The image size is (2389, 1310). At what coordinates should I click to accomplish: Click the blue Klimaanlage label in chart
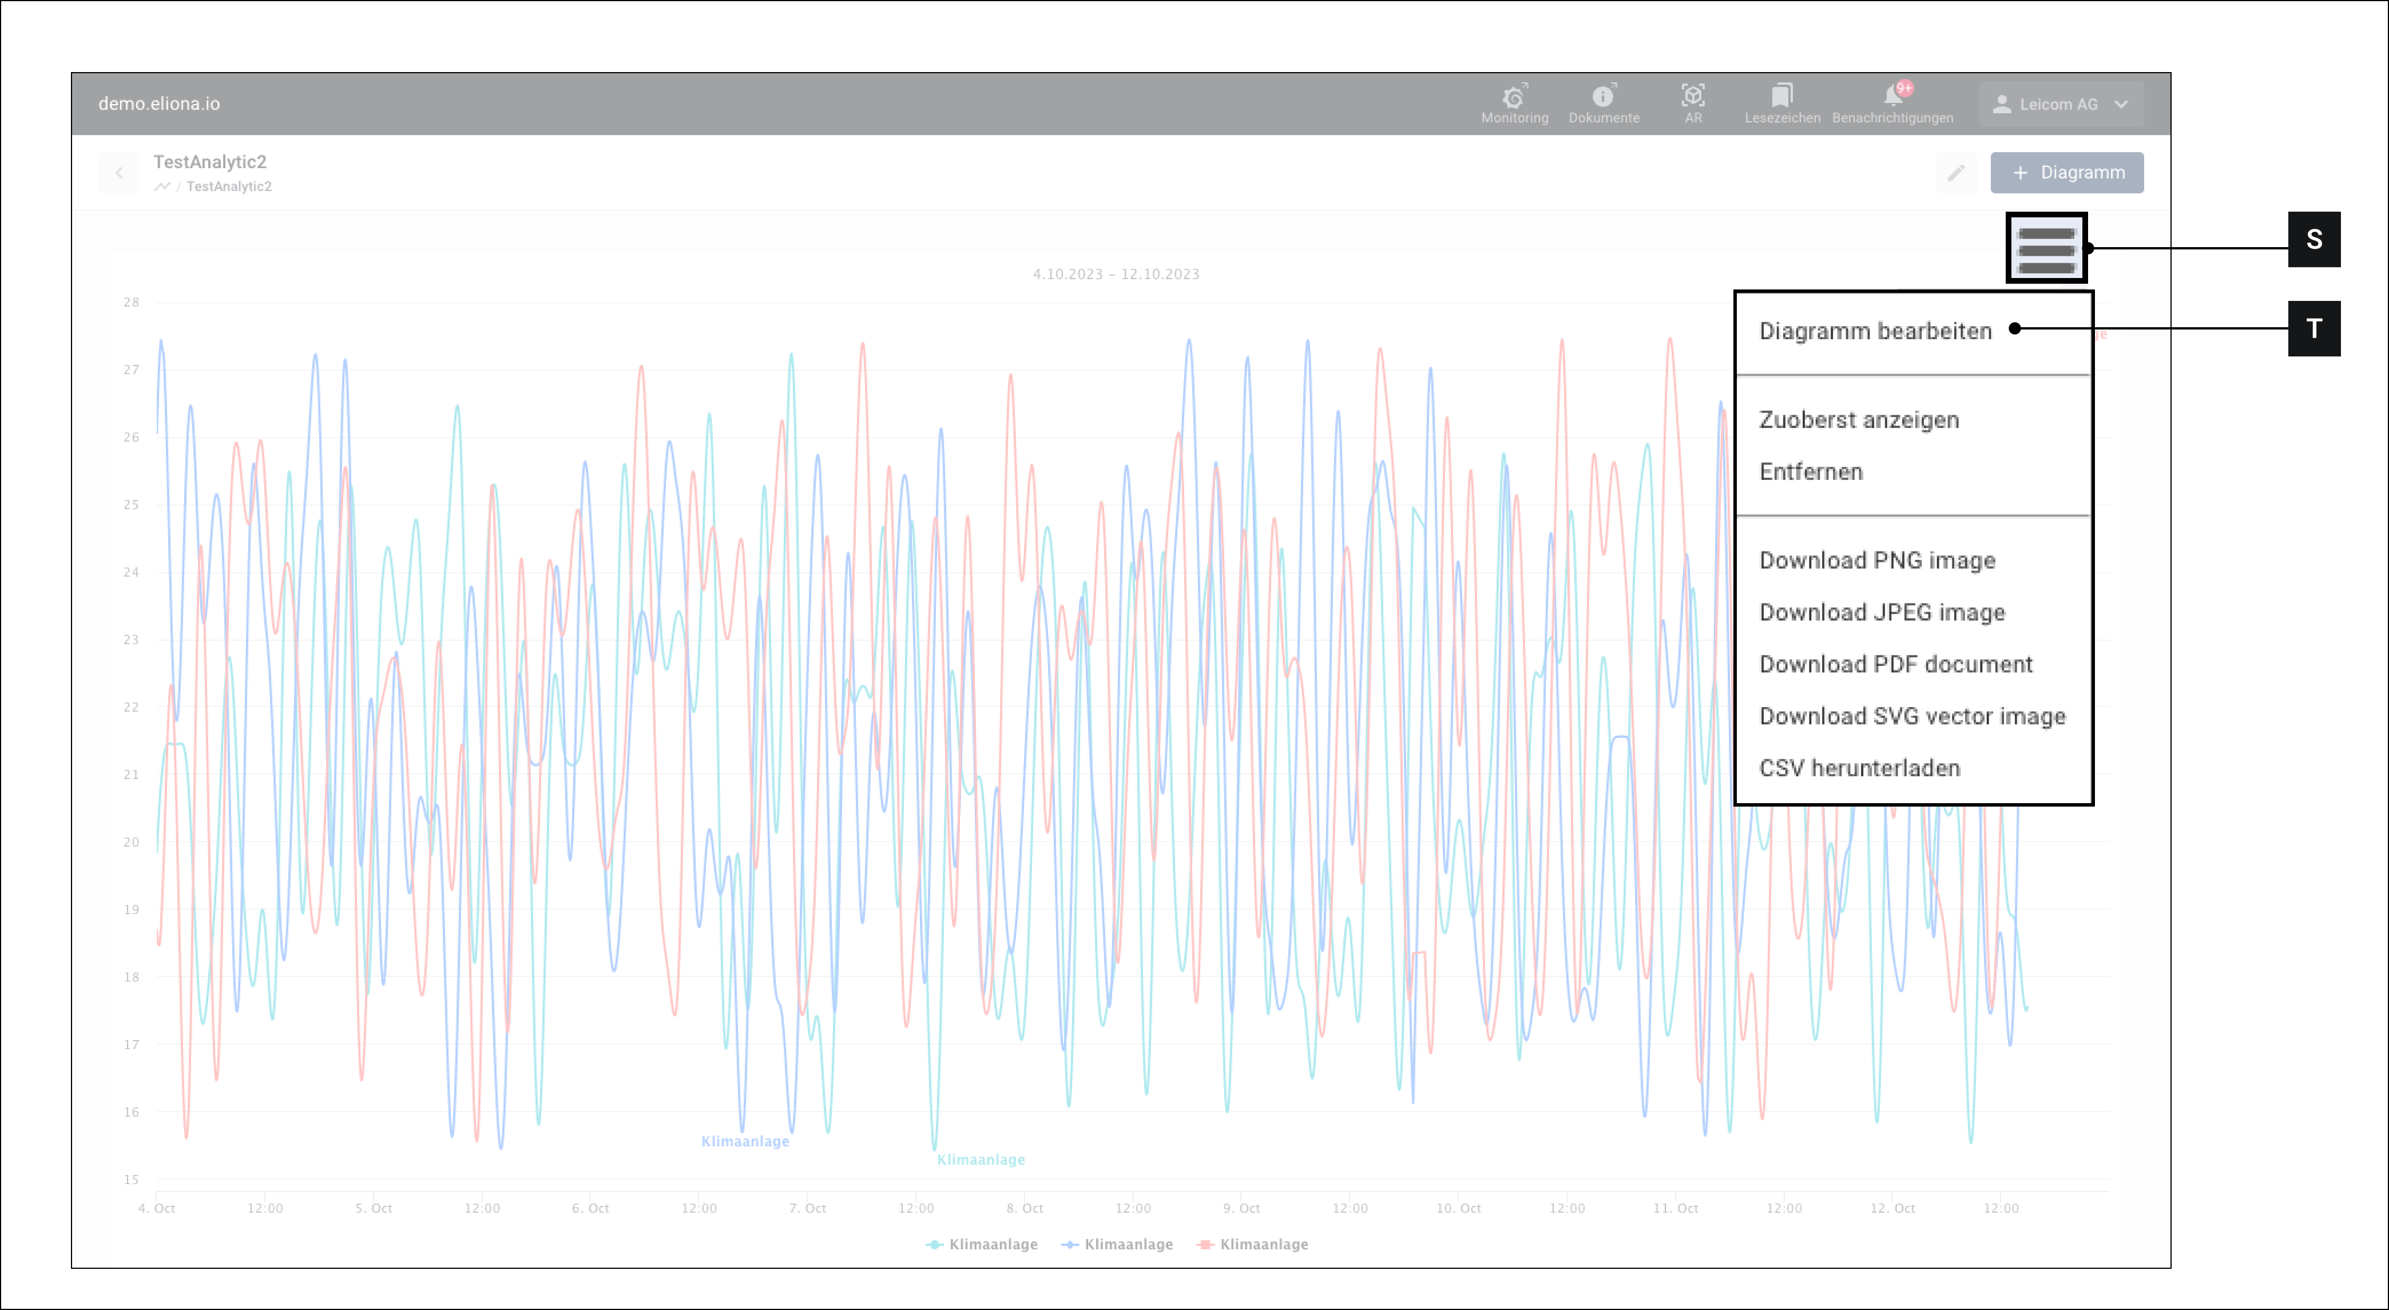tap(745, 1141)
